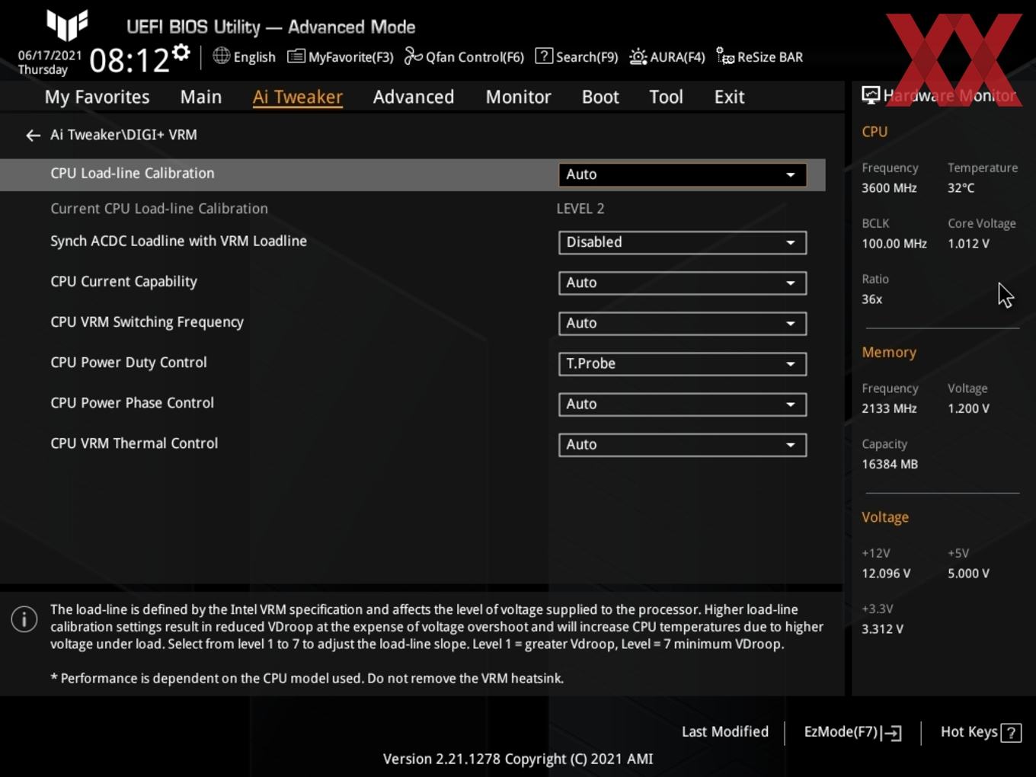Click Synch ACDC Loadline with VRM Loadline label
The width and height of the screenshot is (1036, 777).
coord(178,241)
